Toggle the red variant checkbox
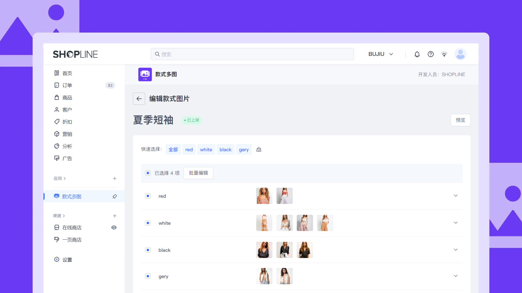522x293 pixels. [148, 196]
